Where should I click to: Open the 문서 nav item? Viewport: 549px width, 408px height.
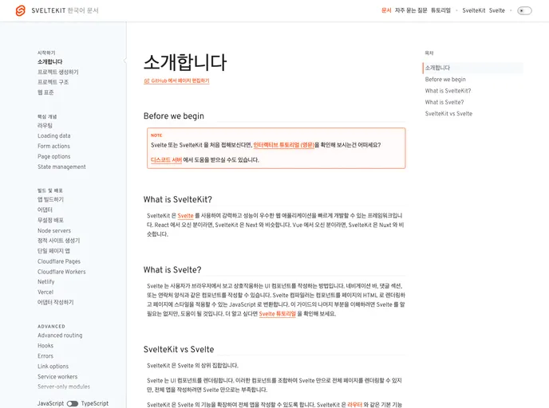click(x=386, y=10)
